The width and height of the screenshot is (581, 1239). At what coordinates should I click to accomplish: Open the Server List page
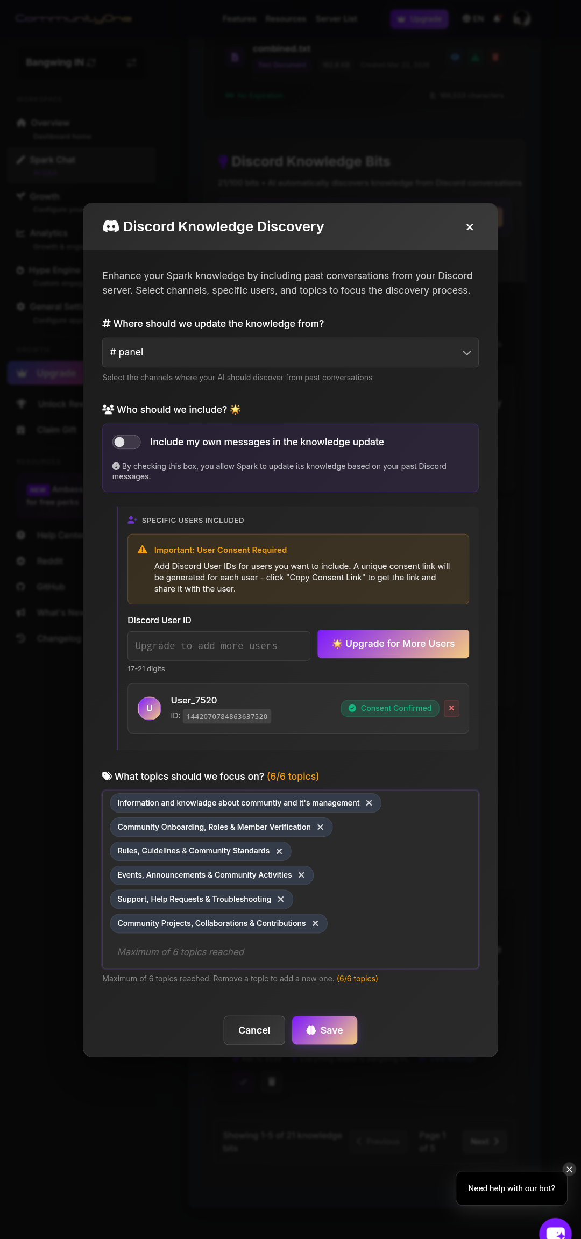tap(336, 18)
